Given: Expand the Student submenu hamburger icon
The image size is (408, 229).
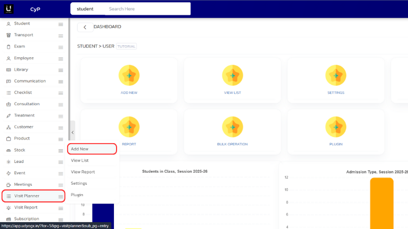Looking at the screenshot, I should coord(60,24).
